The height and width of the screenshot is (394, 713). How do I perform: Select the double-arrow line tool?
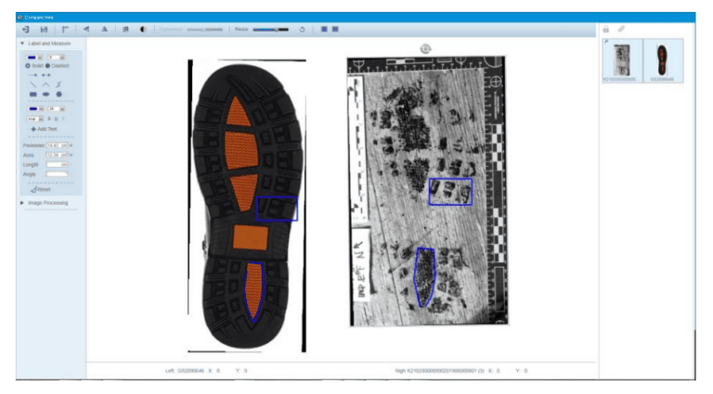(x=46, y=75)
